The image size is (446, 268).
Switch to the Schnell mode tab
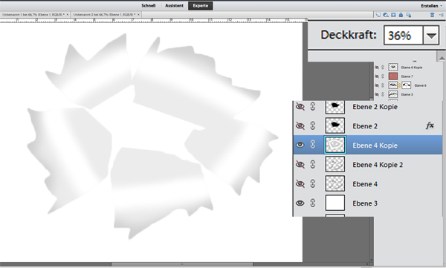(x=149, y=6)
